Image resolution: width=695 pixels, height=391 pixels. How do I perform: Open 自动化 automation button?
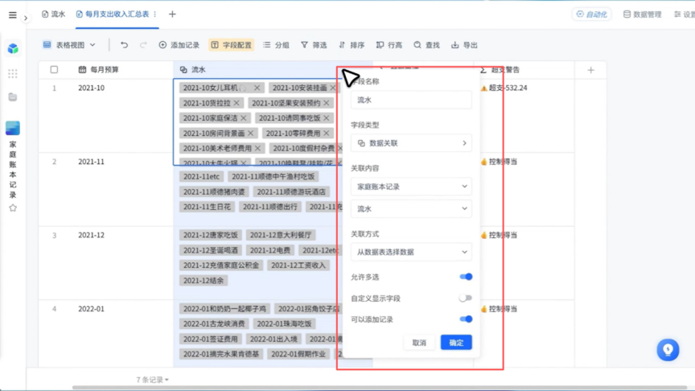pos(592,14)
